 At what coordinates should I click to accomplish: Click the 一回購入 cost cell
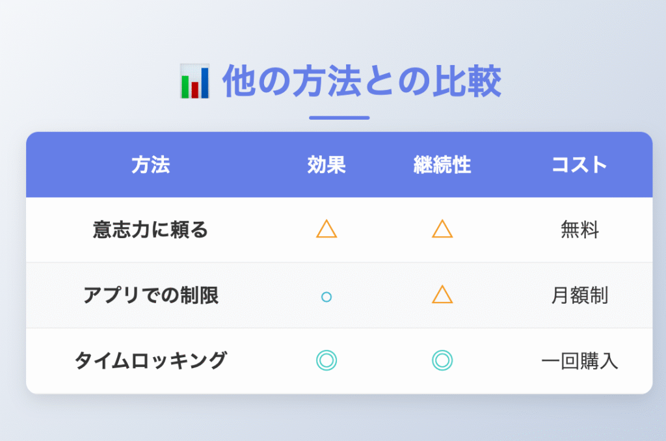[x=579, y=361]
